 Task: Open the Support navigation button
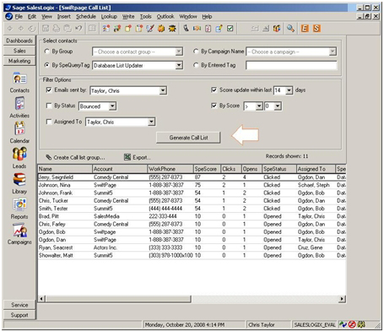19,315
